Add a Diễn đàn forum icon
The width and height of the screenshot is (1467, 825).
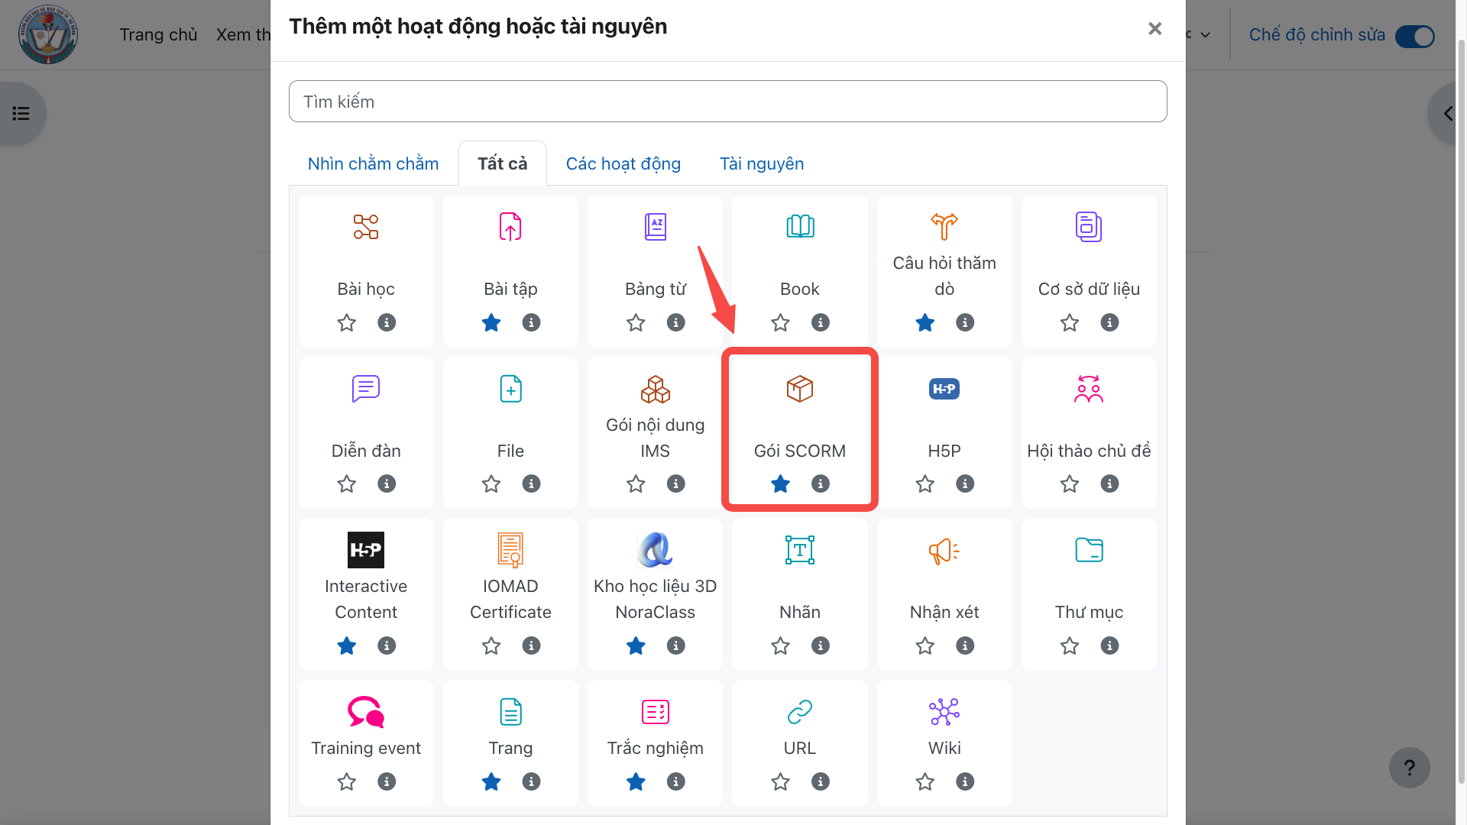[x=366, y=389]
